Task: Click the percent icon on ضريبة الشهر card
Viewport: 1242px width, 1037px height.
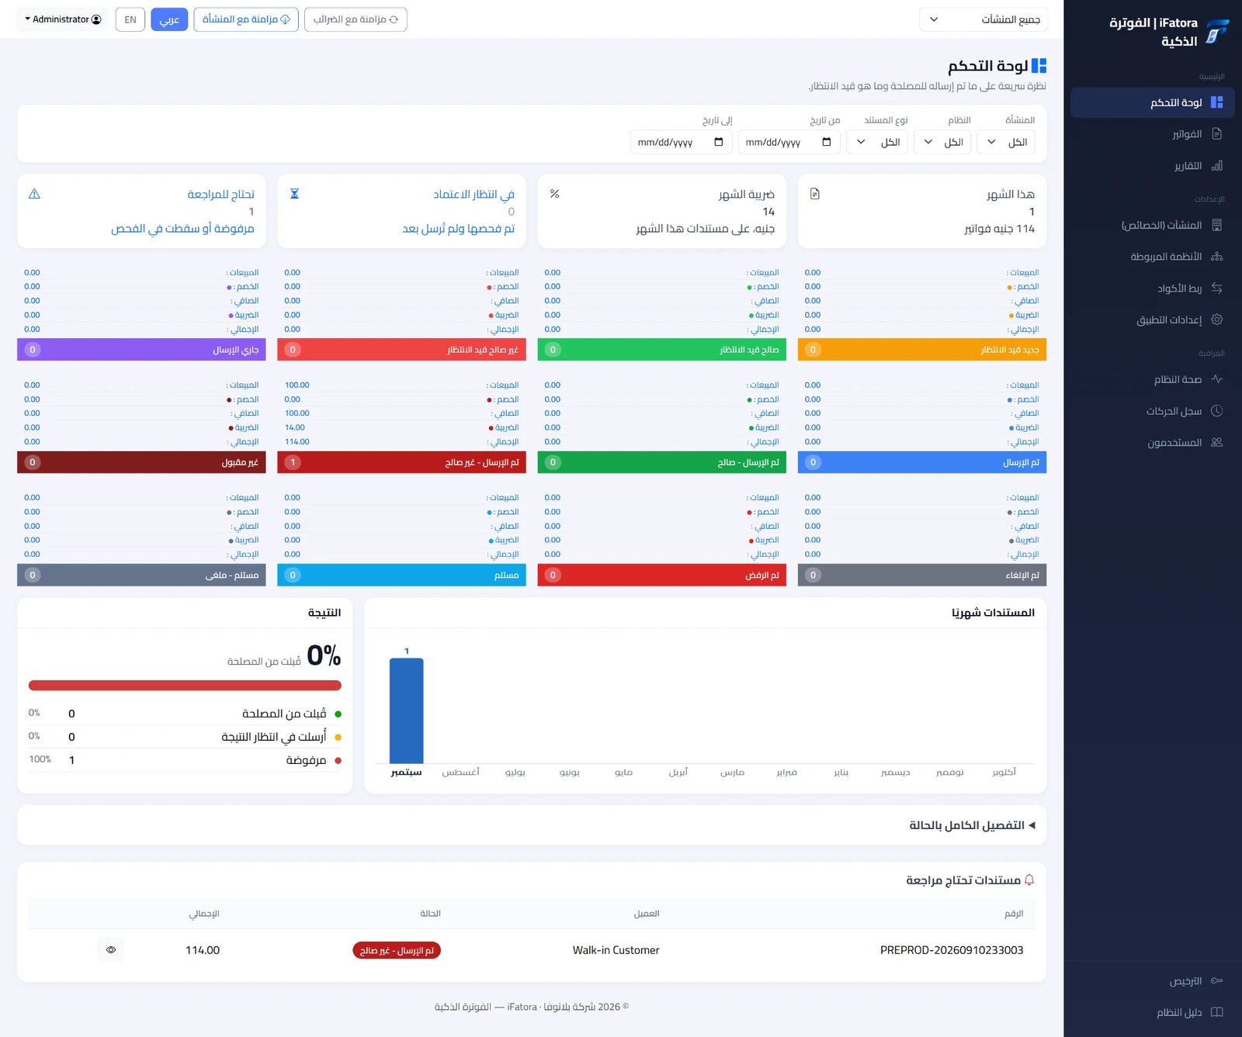Action: [555, 194]
